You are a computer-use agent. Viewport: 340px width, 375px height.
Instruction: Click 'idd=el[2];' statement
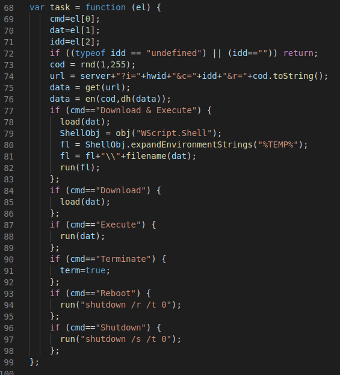pos(75,42)
